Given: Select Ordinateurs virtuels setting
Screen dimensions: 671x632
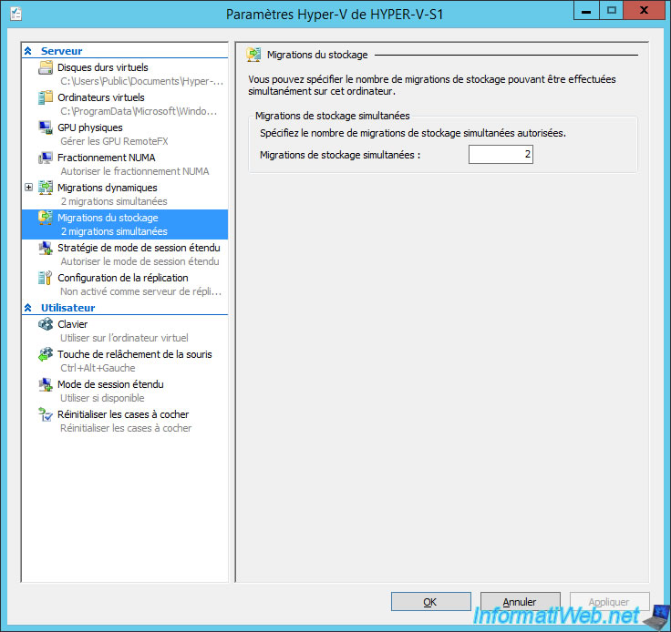Looking at the screenshot, I should point(125,104).
